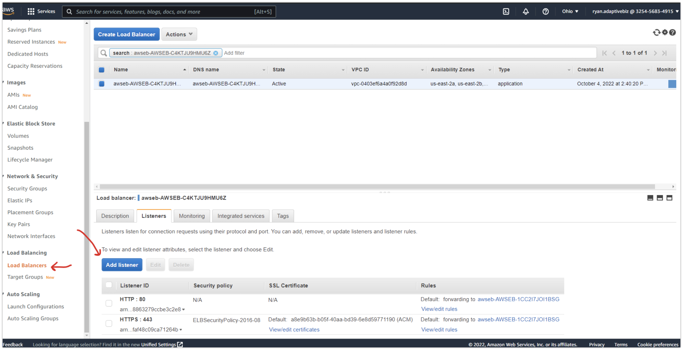
Task: Maximize the details pane layout icon
Action: [x=669, y=198]
